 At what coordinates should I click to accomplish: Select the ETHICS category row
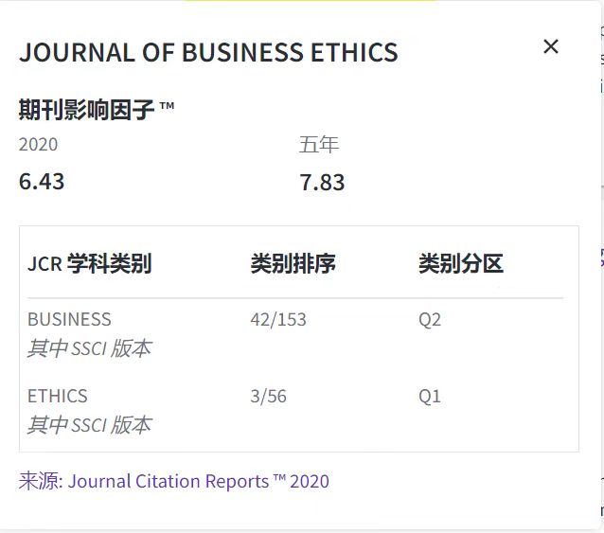58,396
